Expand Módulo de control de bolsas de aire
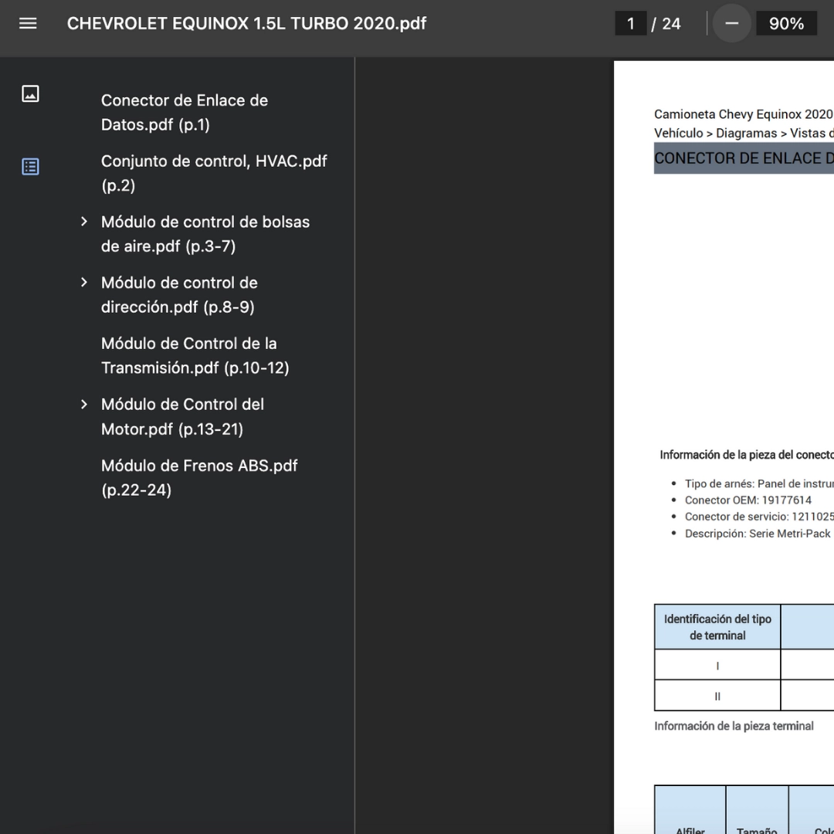The height and width of the screenshot is (834, 834). point(84,222)
